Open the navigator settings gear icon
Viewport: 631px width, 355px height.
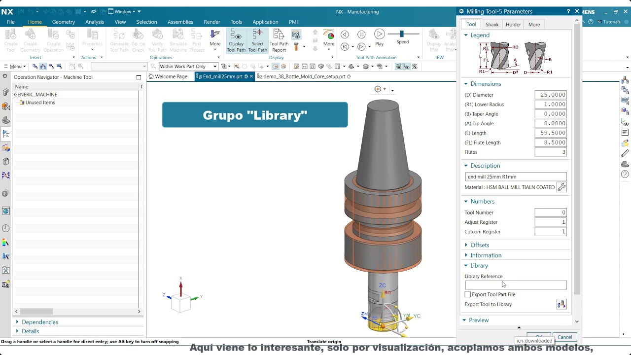tap(5, 76)
